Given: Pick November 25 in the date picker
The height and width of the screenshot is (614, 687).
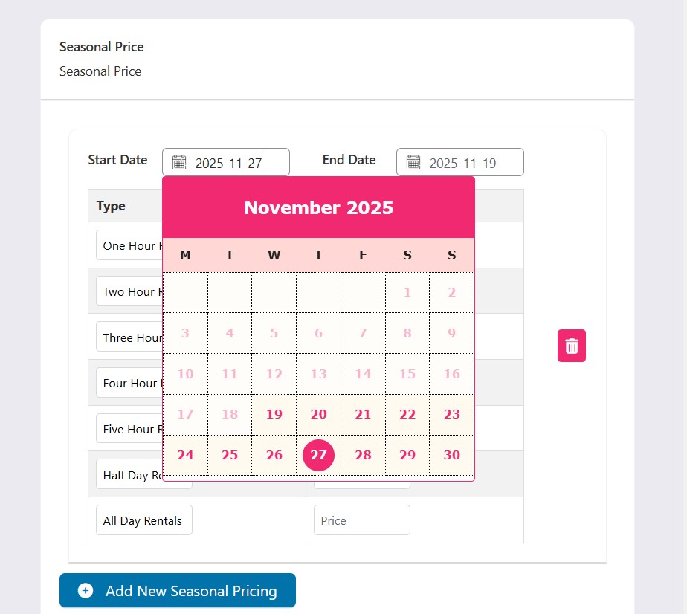Looking at the screenshot, I should coord(230,455).
